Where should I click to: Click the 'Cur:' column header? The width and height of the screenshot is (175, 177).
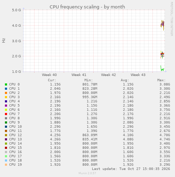click(x=52, y=80)
